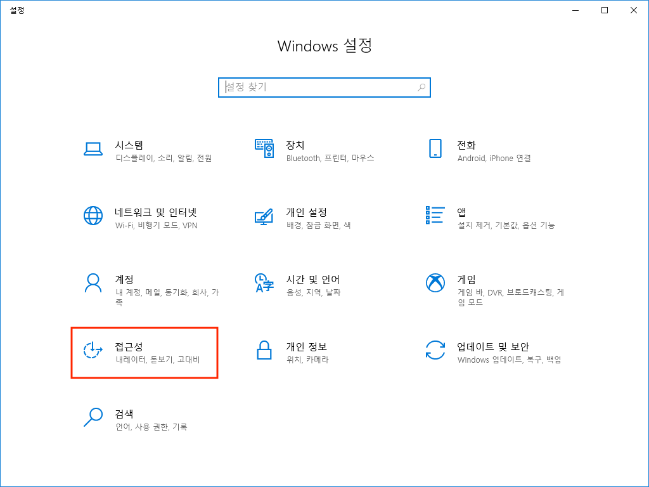The image size is (649, 487).
Task: Click description '내 계정, 메일, 동기화, 회사, 가족'
Action: pyautogui.click(x=167, y=297)
